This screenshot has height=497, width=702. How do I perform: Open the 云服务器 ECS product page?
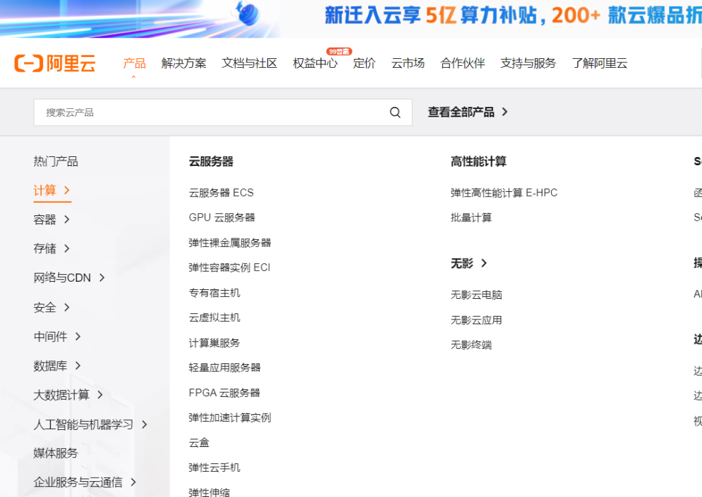click(221, 193)
